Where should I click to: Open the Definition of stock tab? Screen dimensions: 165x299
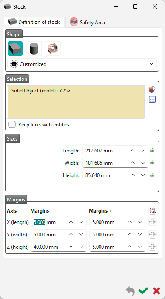34,22
